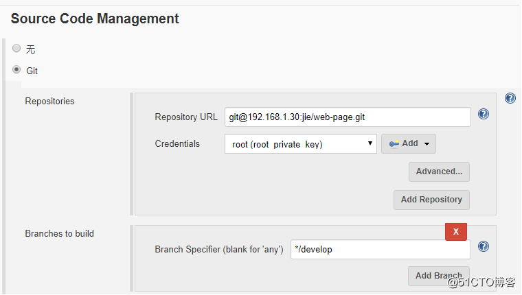
Task: Open help icon for Git section
Action: pyautogui.click(x=510, y=98)
